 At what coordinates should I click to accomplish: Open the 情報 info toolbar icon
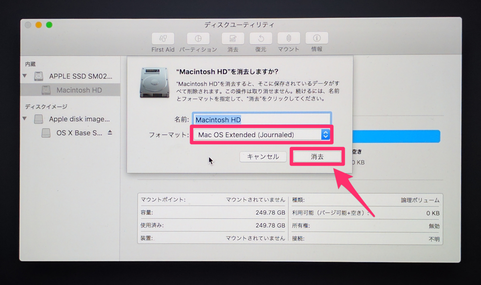tap(317, 38)
